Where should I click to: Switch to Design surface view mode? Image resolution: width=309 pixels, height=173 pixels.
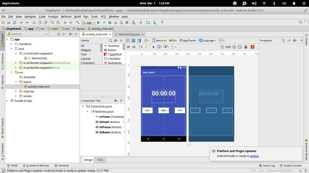[x=128, y=41]
